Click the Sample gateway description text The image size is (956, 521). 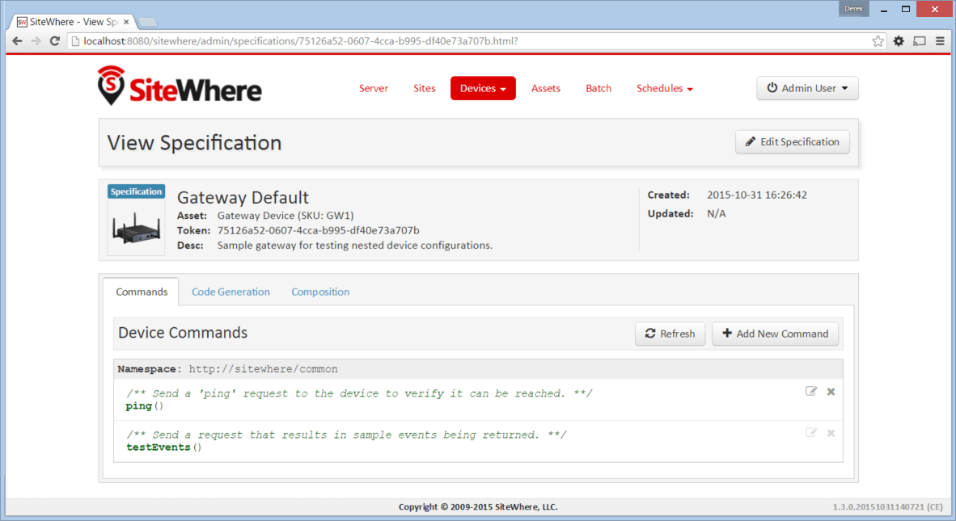tap(355, 246)
